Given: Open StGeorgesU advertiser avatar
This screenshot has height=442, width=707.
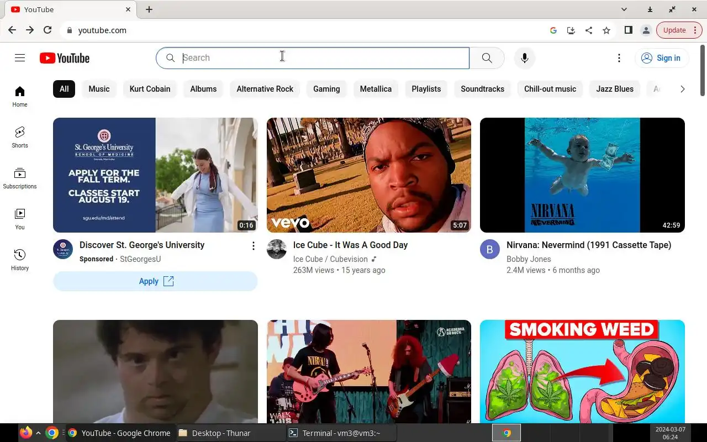Looking at the screenshot, I should pos(63,249).
